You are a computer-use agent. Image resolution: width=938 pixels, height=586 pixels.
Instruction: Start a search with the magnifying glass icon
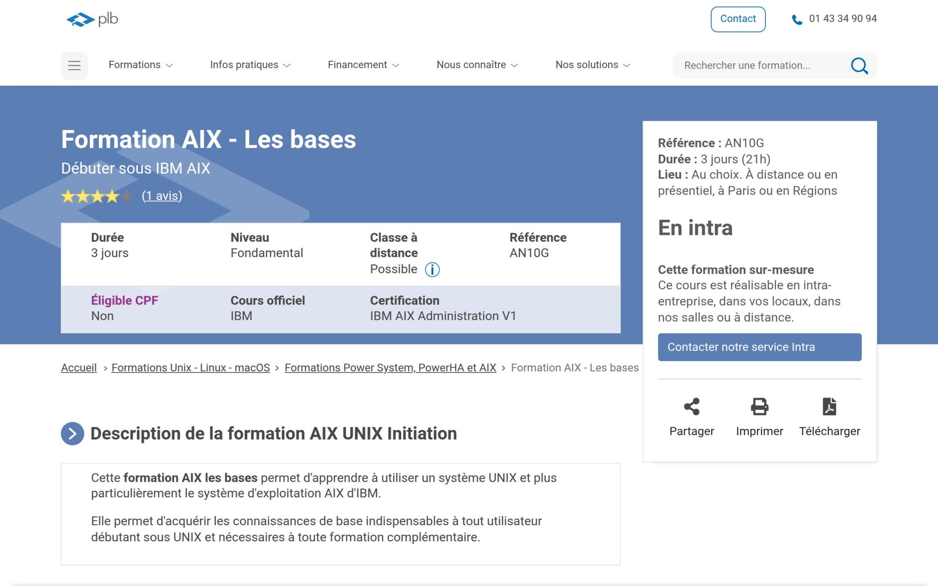coord(859,65)
